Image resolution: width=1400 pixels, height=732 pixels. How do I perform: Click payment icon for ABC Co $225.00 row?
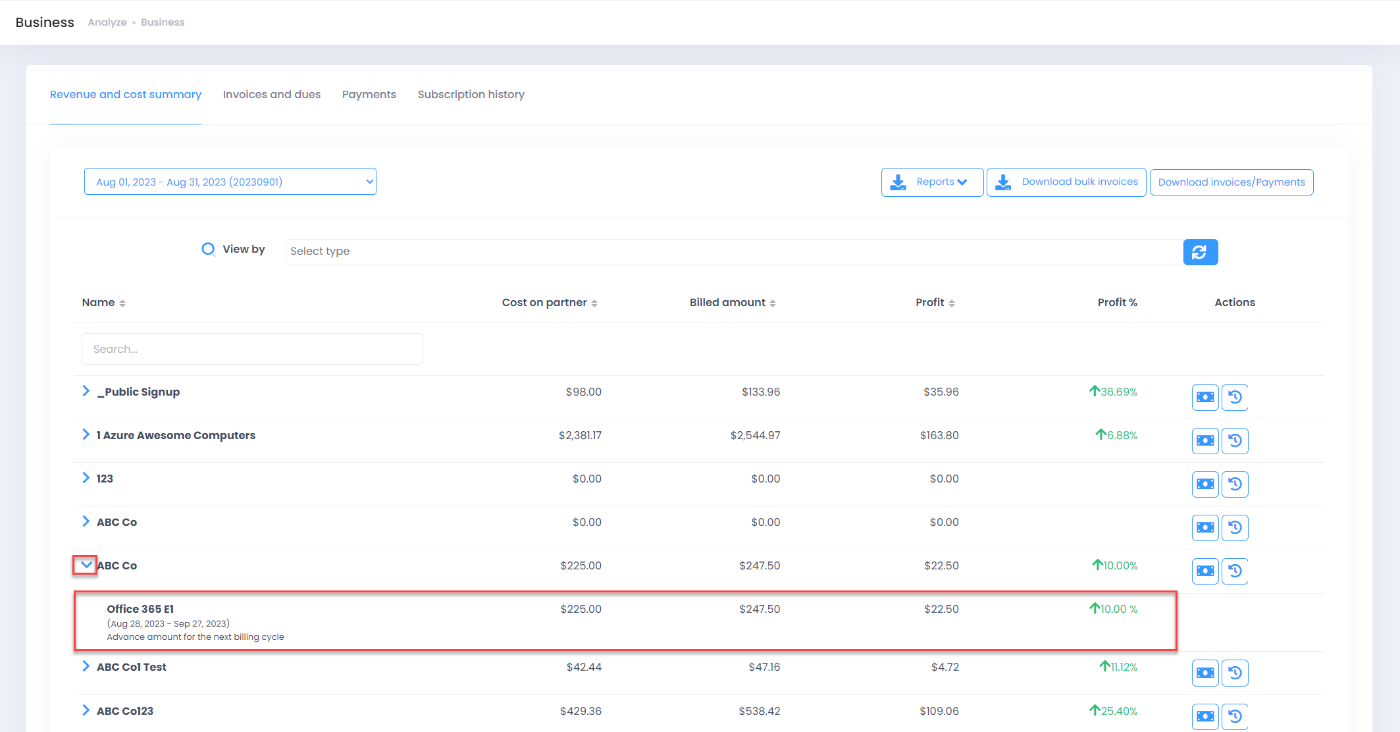click(1205, 571)
